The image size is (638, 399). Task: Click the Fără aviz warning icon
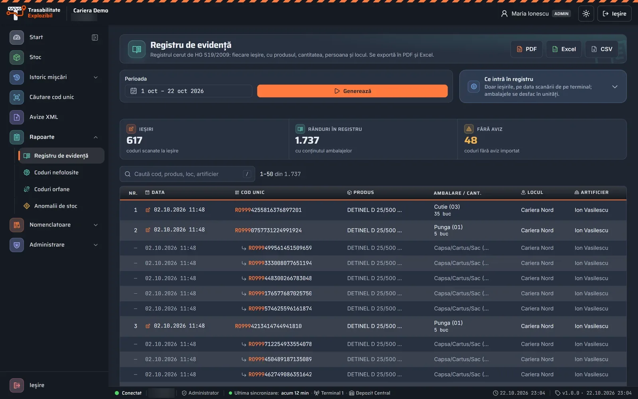[x=469, y=129]
